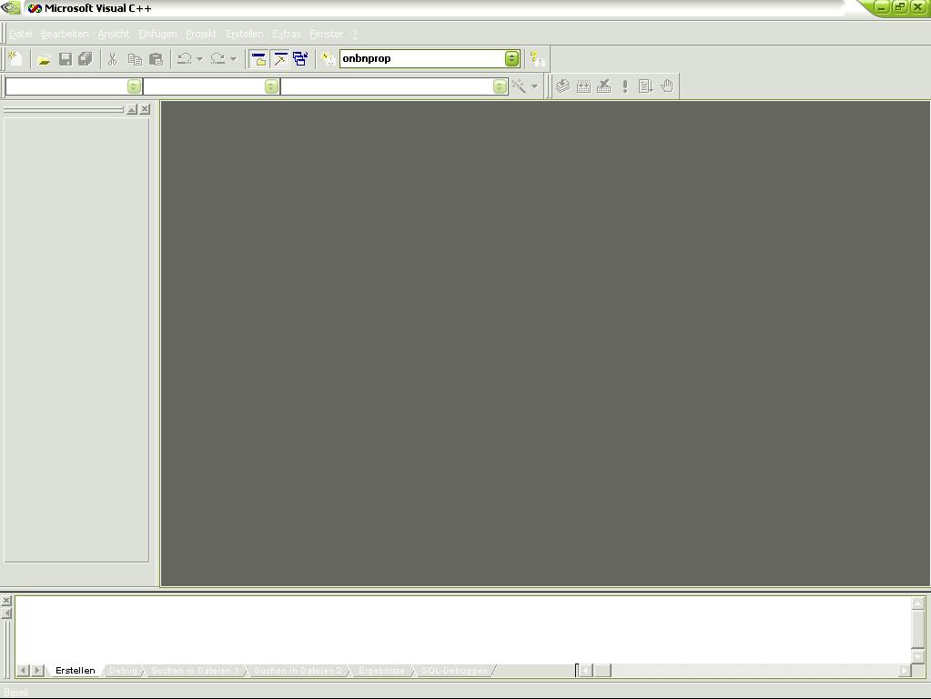Image resolution: width=931 pixels, height=699 pixels.
Task: Click the output horizontal scrollbar left arrow
Action: pos(585,671)
